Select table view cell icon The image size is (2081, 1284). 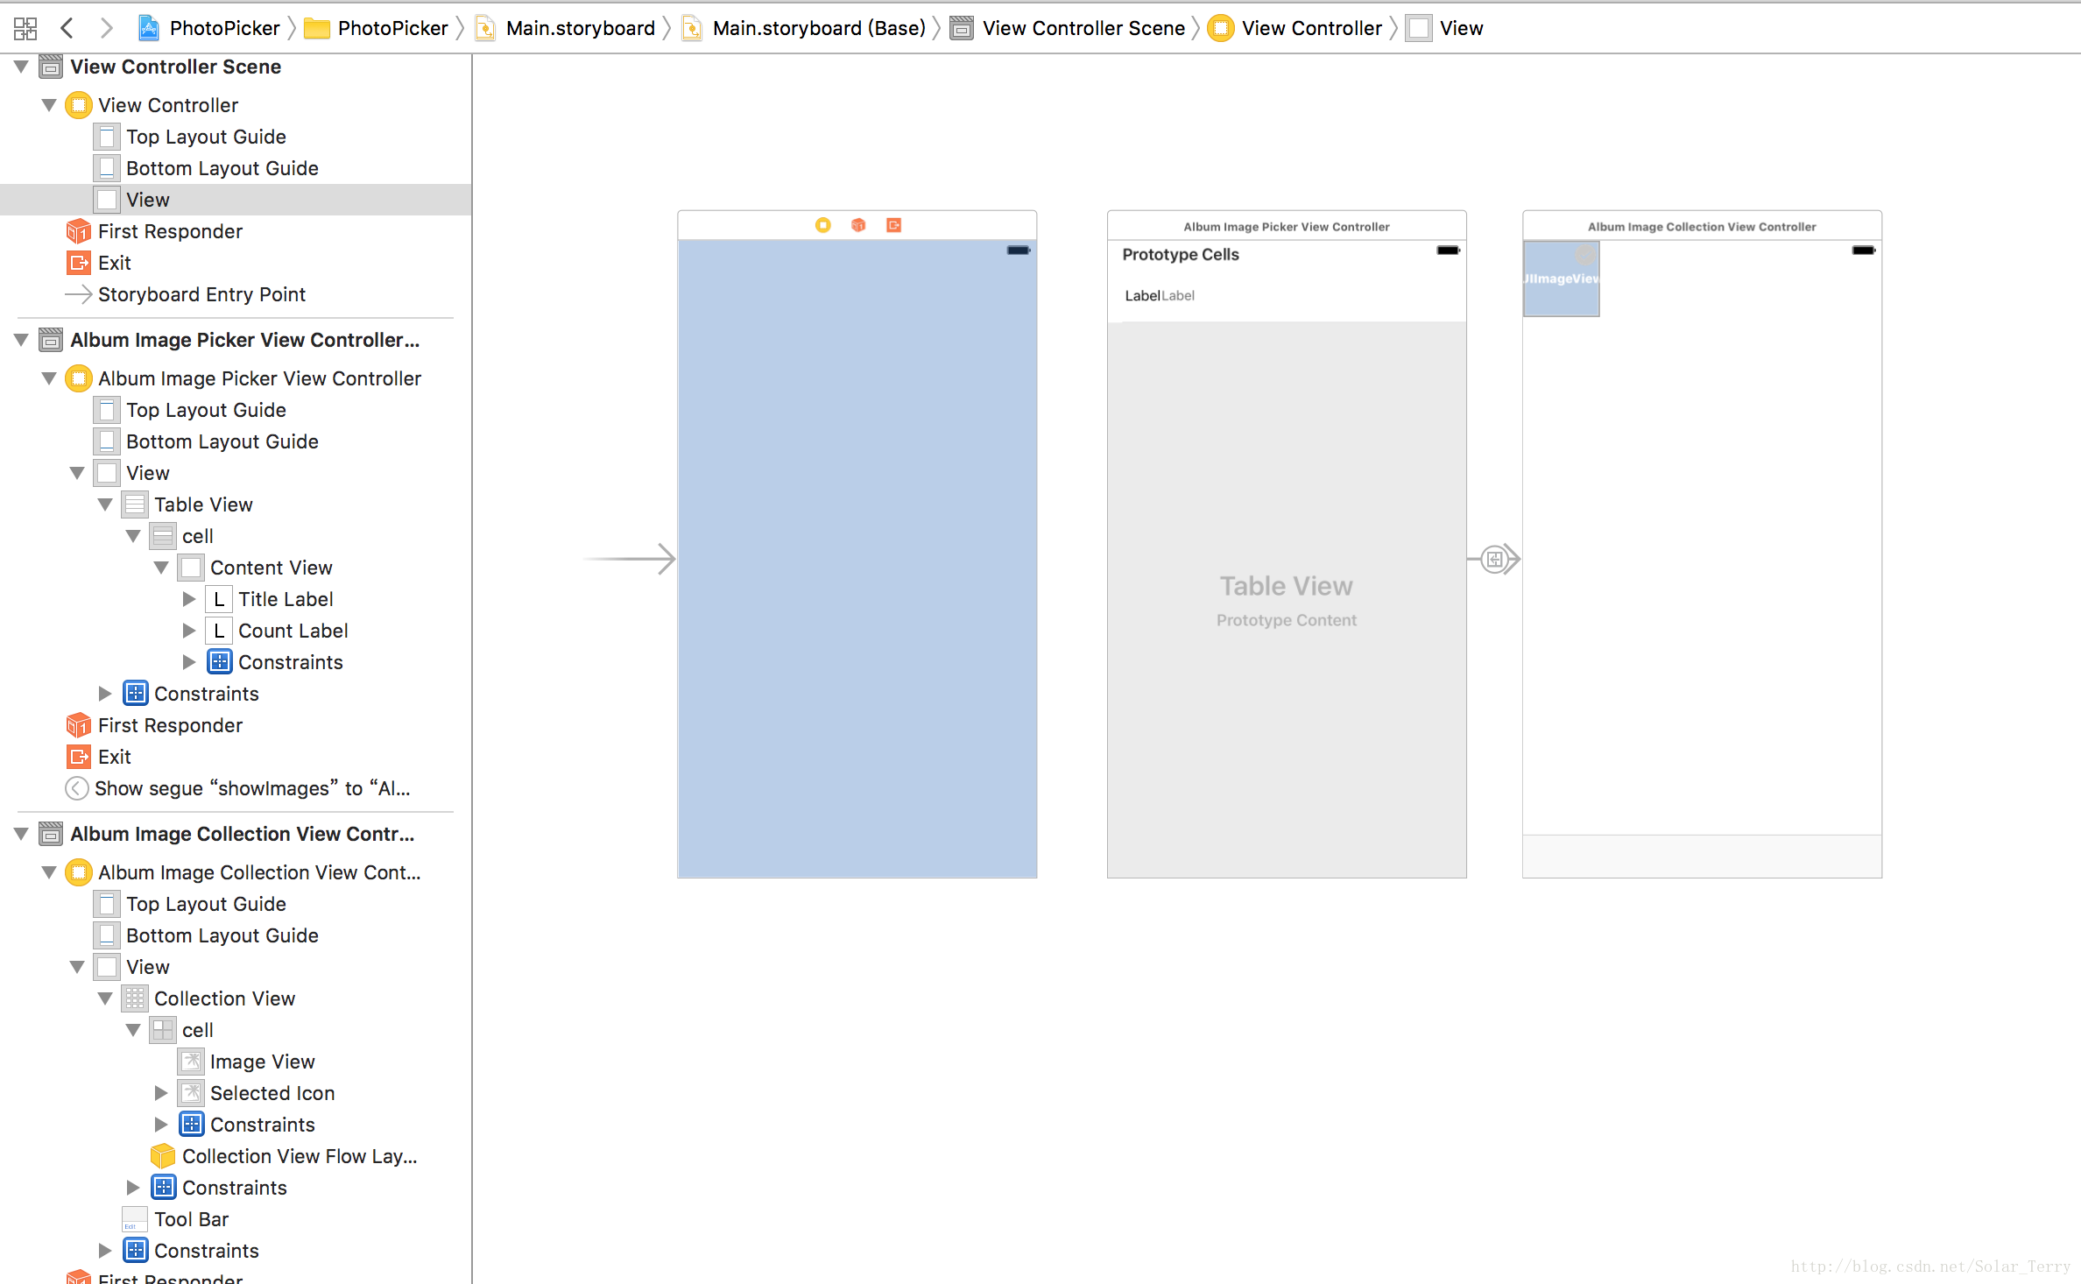pos(163,536)
